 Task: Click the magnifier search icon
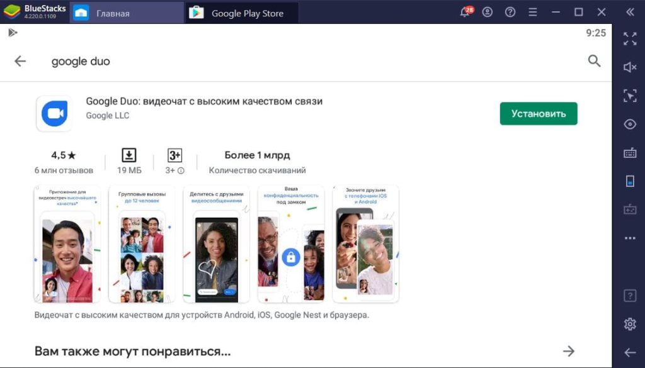pos(594,61)
